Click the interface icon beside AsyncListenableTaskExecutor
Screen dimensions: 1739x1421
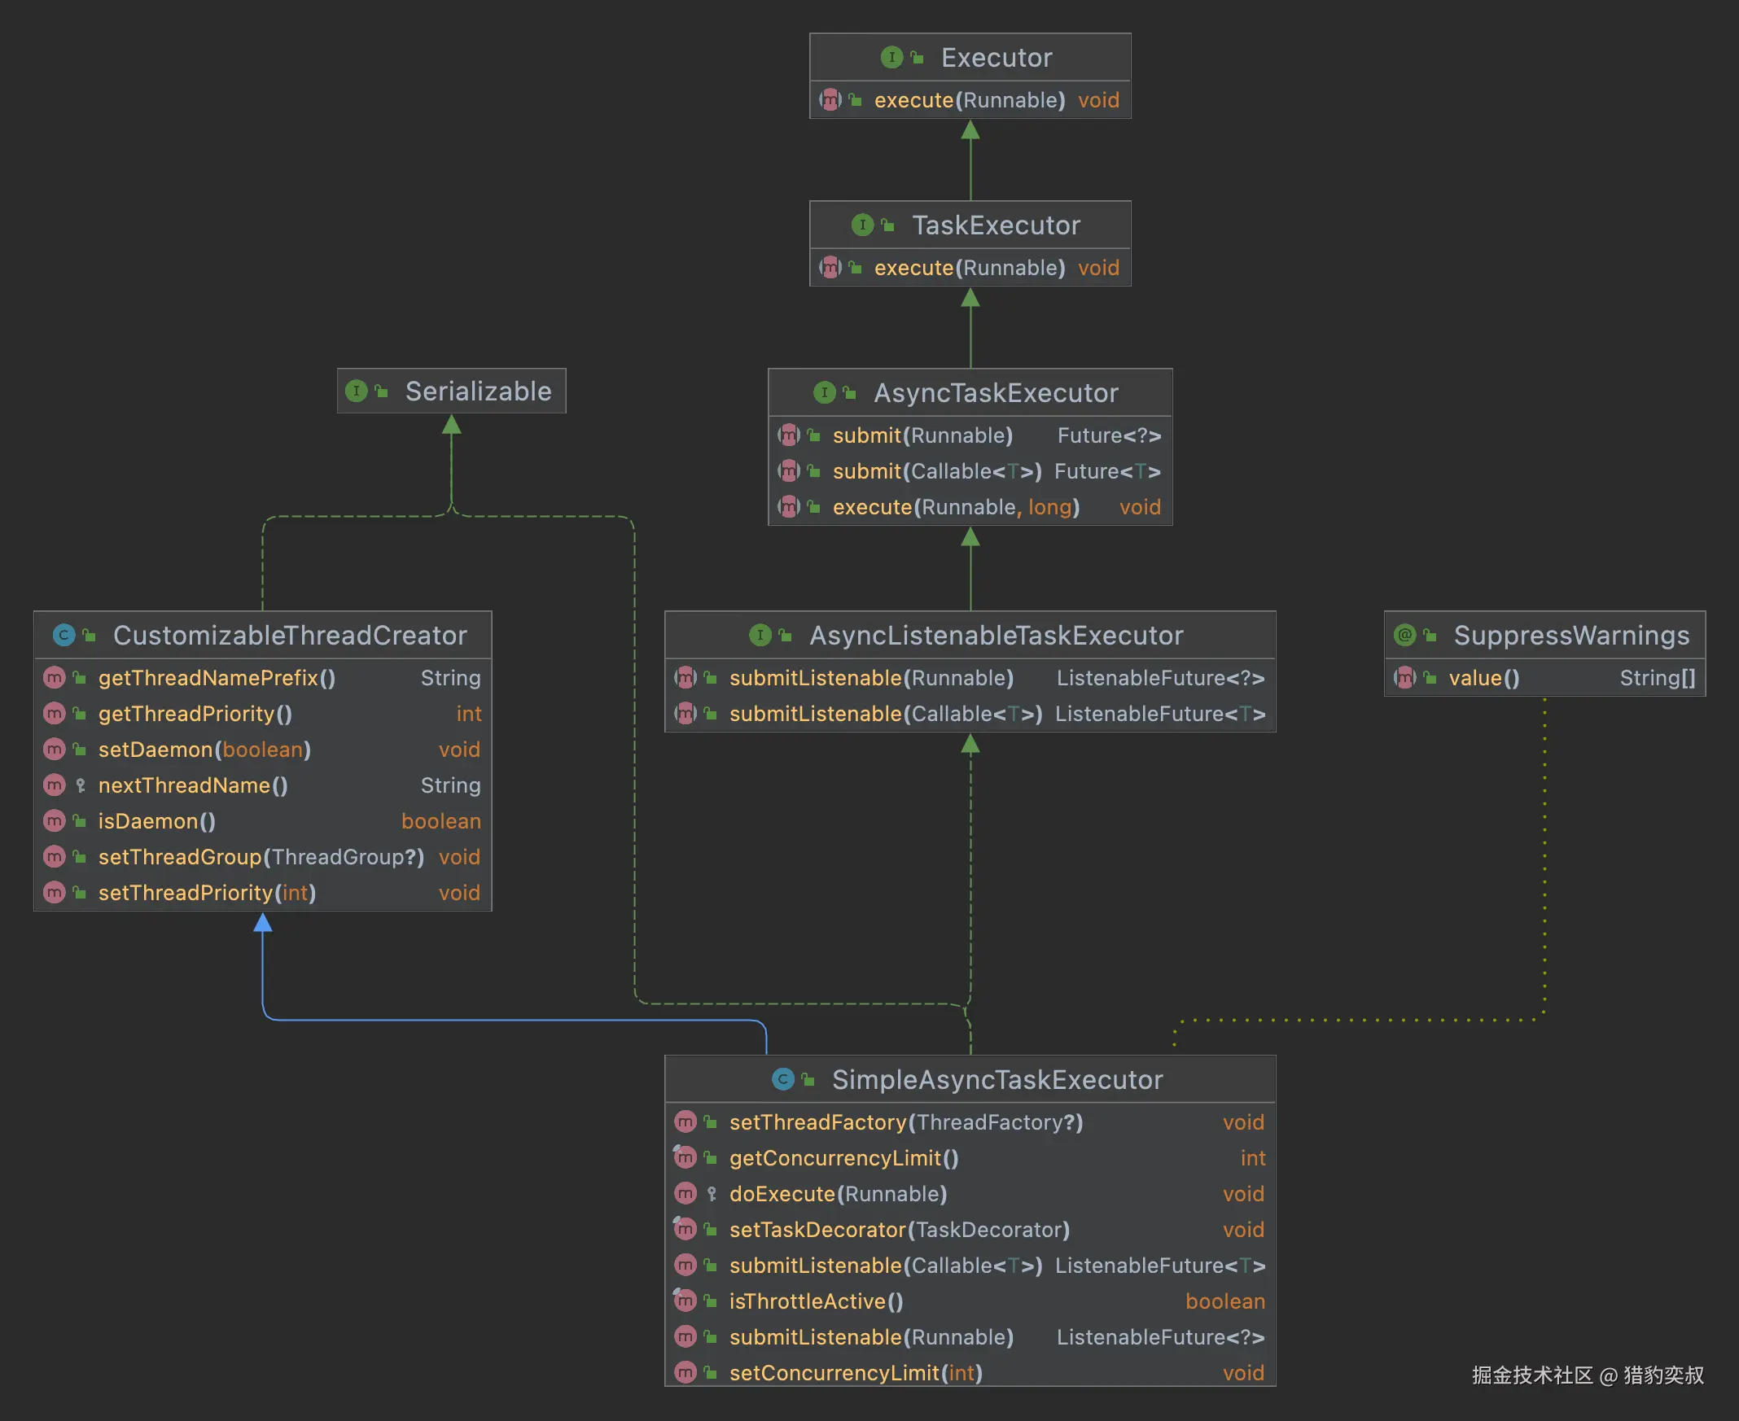760,635
